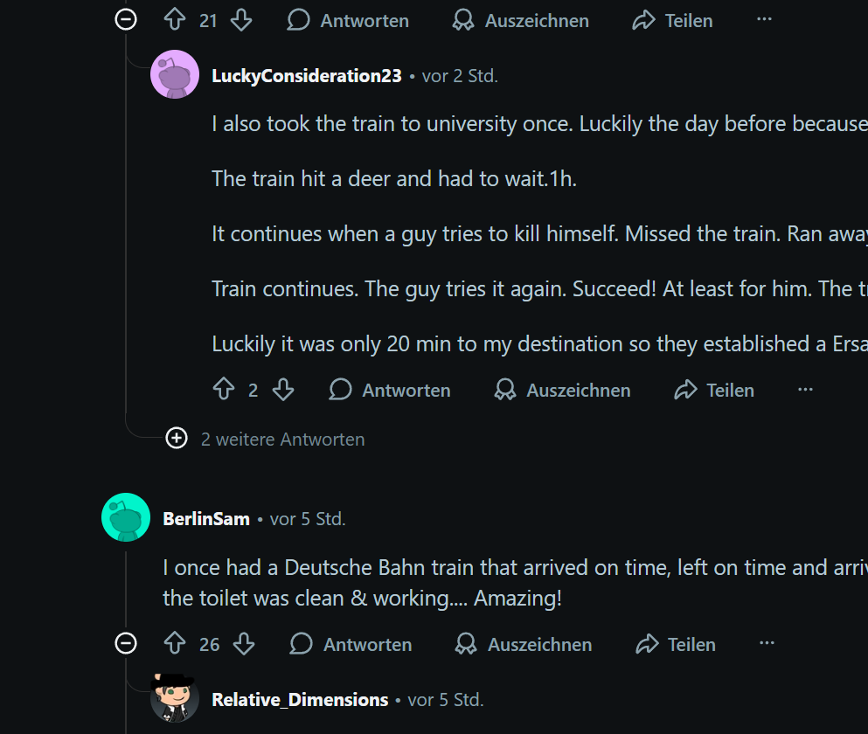Upvote the comment with 21 points

coord(176,20)
